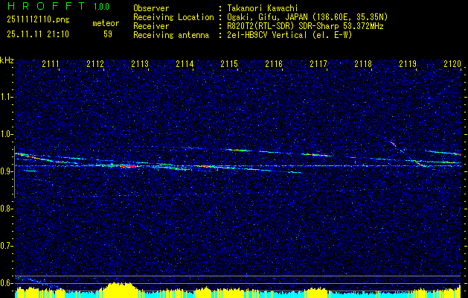
Task: Click frequency axis label 0.9
Action: [x=7, y=171]
